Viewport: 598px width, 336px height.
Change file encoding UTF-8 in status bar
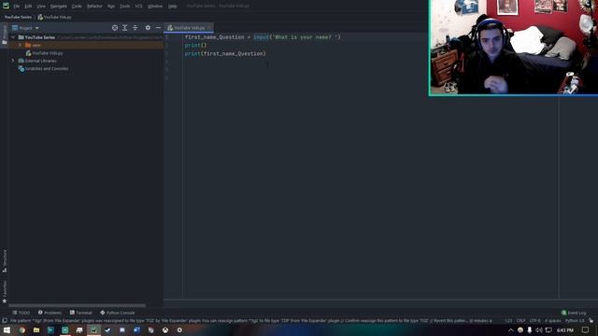pos(534,321)
